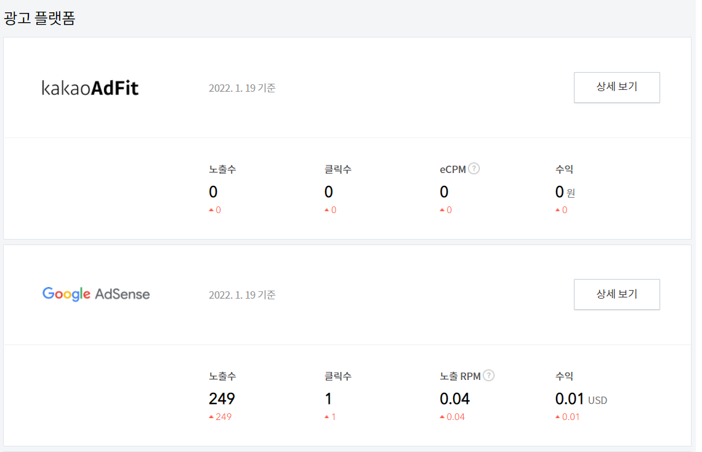Open 상세 보기 for kakao AdFit
This screenshot has width=702, height=452.
coord(616,87)
